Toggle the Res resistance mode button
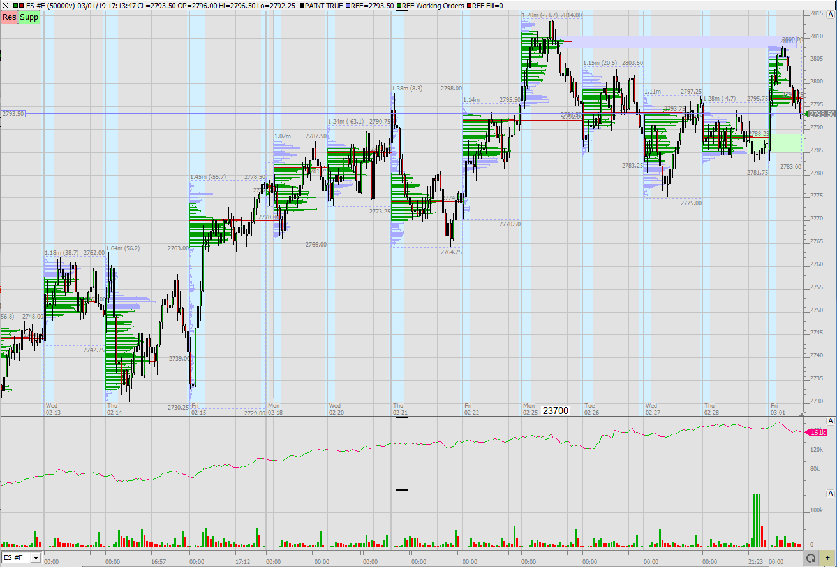The image size is (837, 567). pos(9,17)
